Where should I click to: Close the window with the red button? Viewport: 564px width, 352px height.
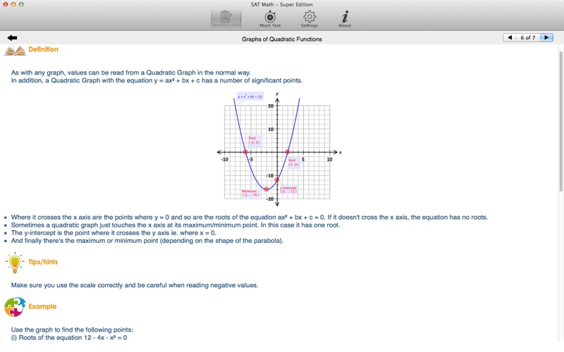point(6,4)
